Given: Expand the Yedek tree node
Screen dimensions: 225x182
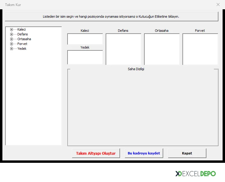Looking at the screenshot, I should pyautogui.click(x=11, y=49).
